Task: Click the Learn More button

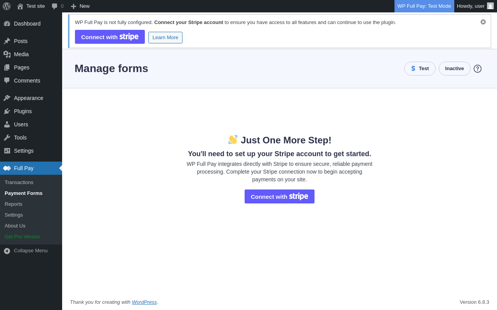Action: tap(165, 38)
